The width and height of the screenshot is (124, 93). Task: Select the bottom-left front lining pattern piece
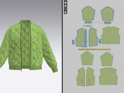[x=81, y=77]
